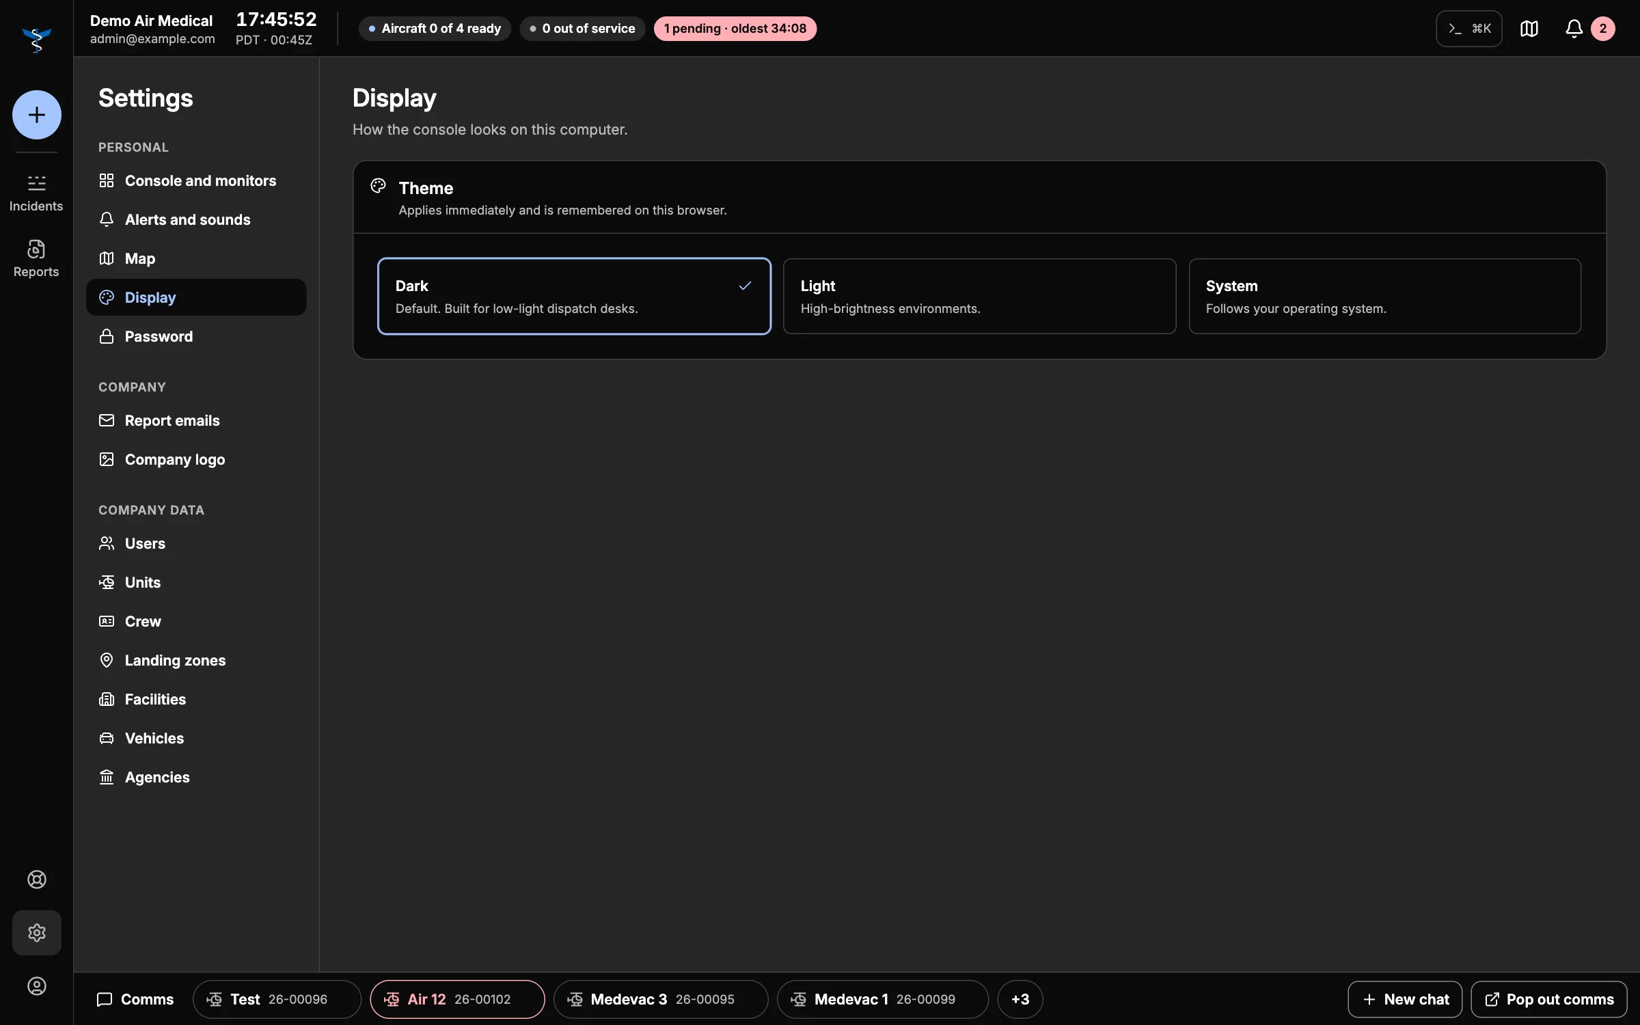The image size is (1640, 1025).
Task: Open Console and monitors settings
Action: tap(196, 180)
